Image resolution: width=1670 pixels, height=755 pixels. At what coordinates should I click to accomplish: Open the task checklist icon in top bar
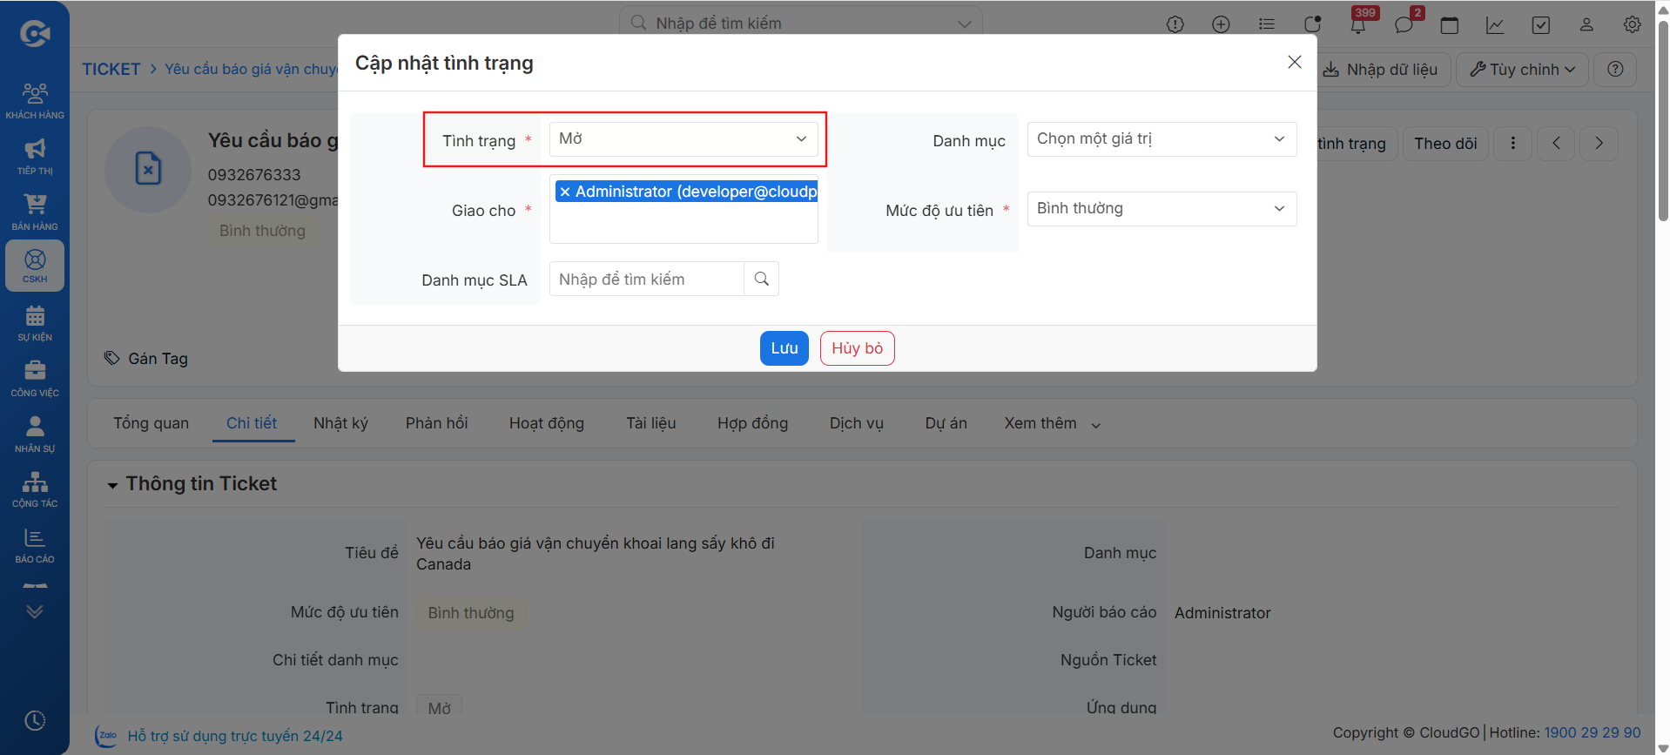(x=1541, y=24)
